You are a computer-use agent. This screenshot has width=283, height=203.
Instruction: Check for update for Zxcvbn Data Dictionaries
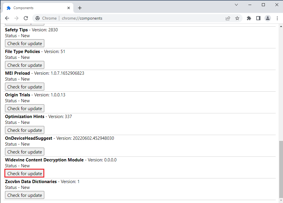(x=25, y=195)
